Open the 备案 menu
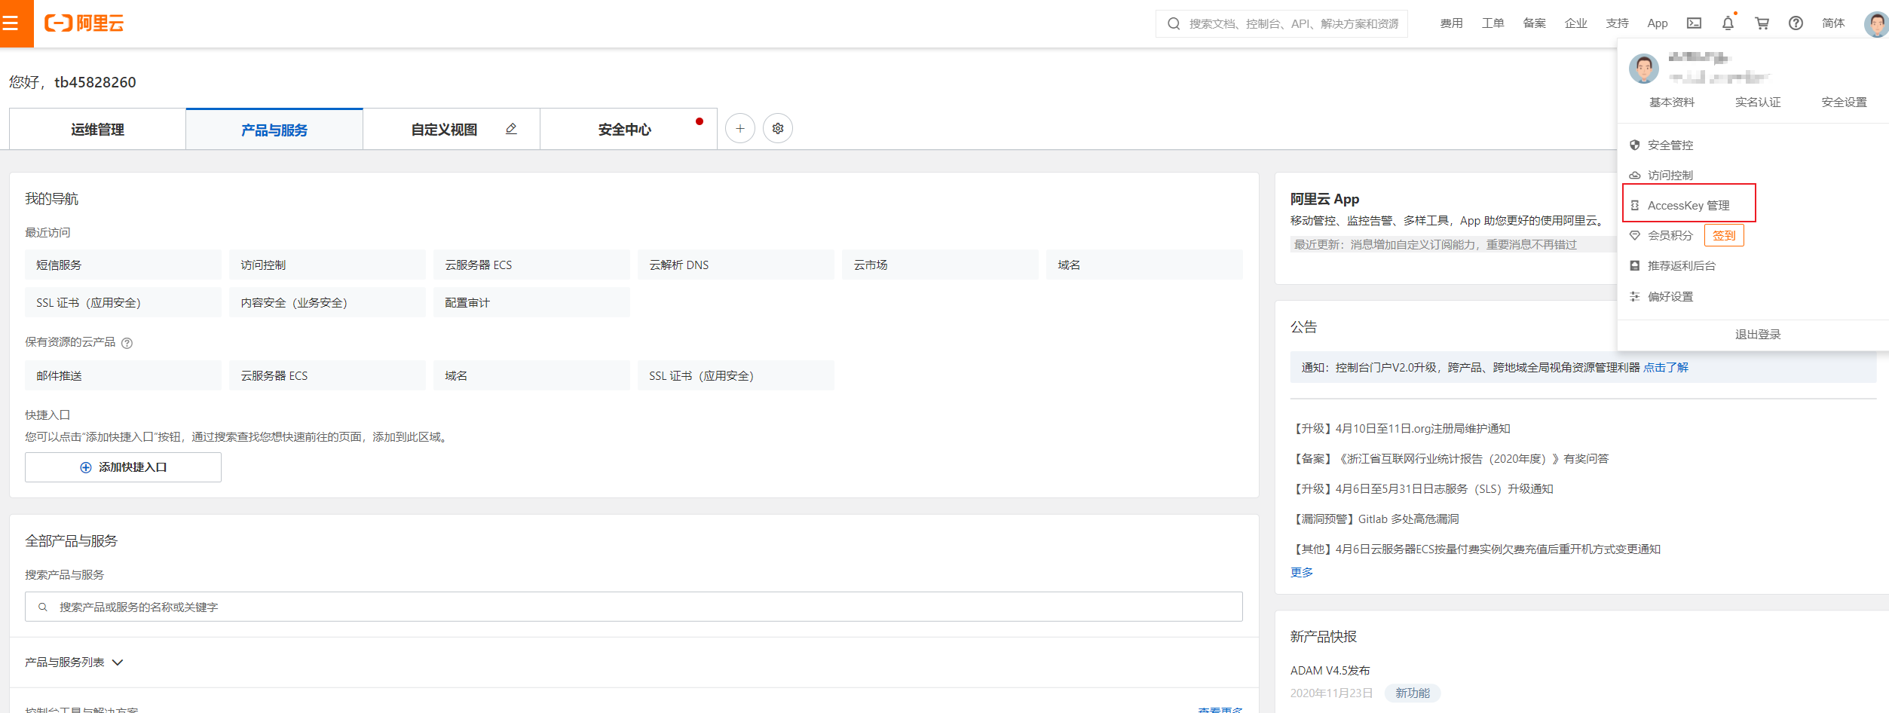 click(x=1534, y=23)
